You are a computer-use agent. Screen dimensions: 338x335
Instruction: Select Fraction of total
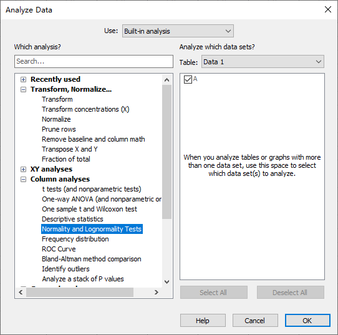(65, 159)
